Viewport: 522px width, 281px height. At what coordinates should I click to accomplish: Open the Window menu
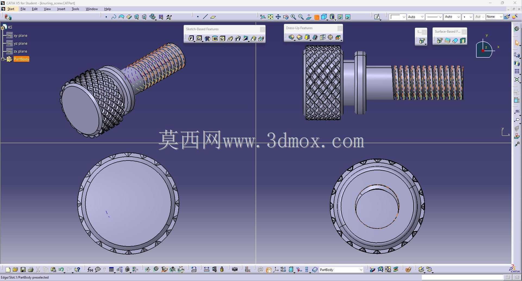[92, 9]
